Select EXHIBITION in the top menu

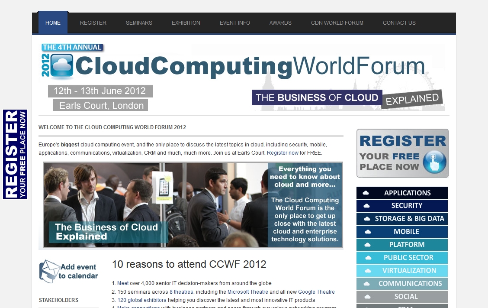coord(186,23)
